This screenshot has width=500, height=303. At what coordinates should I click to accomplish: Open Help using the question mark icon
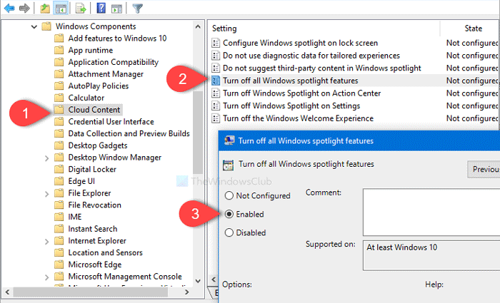coord(101,9)
